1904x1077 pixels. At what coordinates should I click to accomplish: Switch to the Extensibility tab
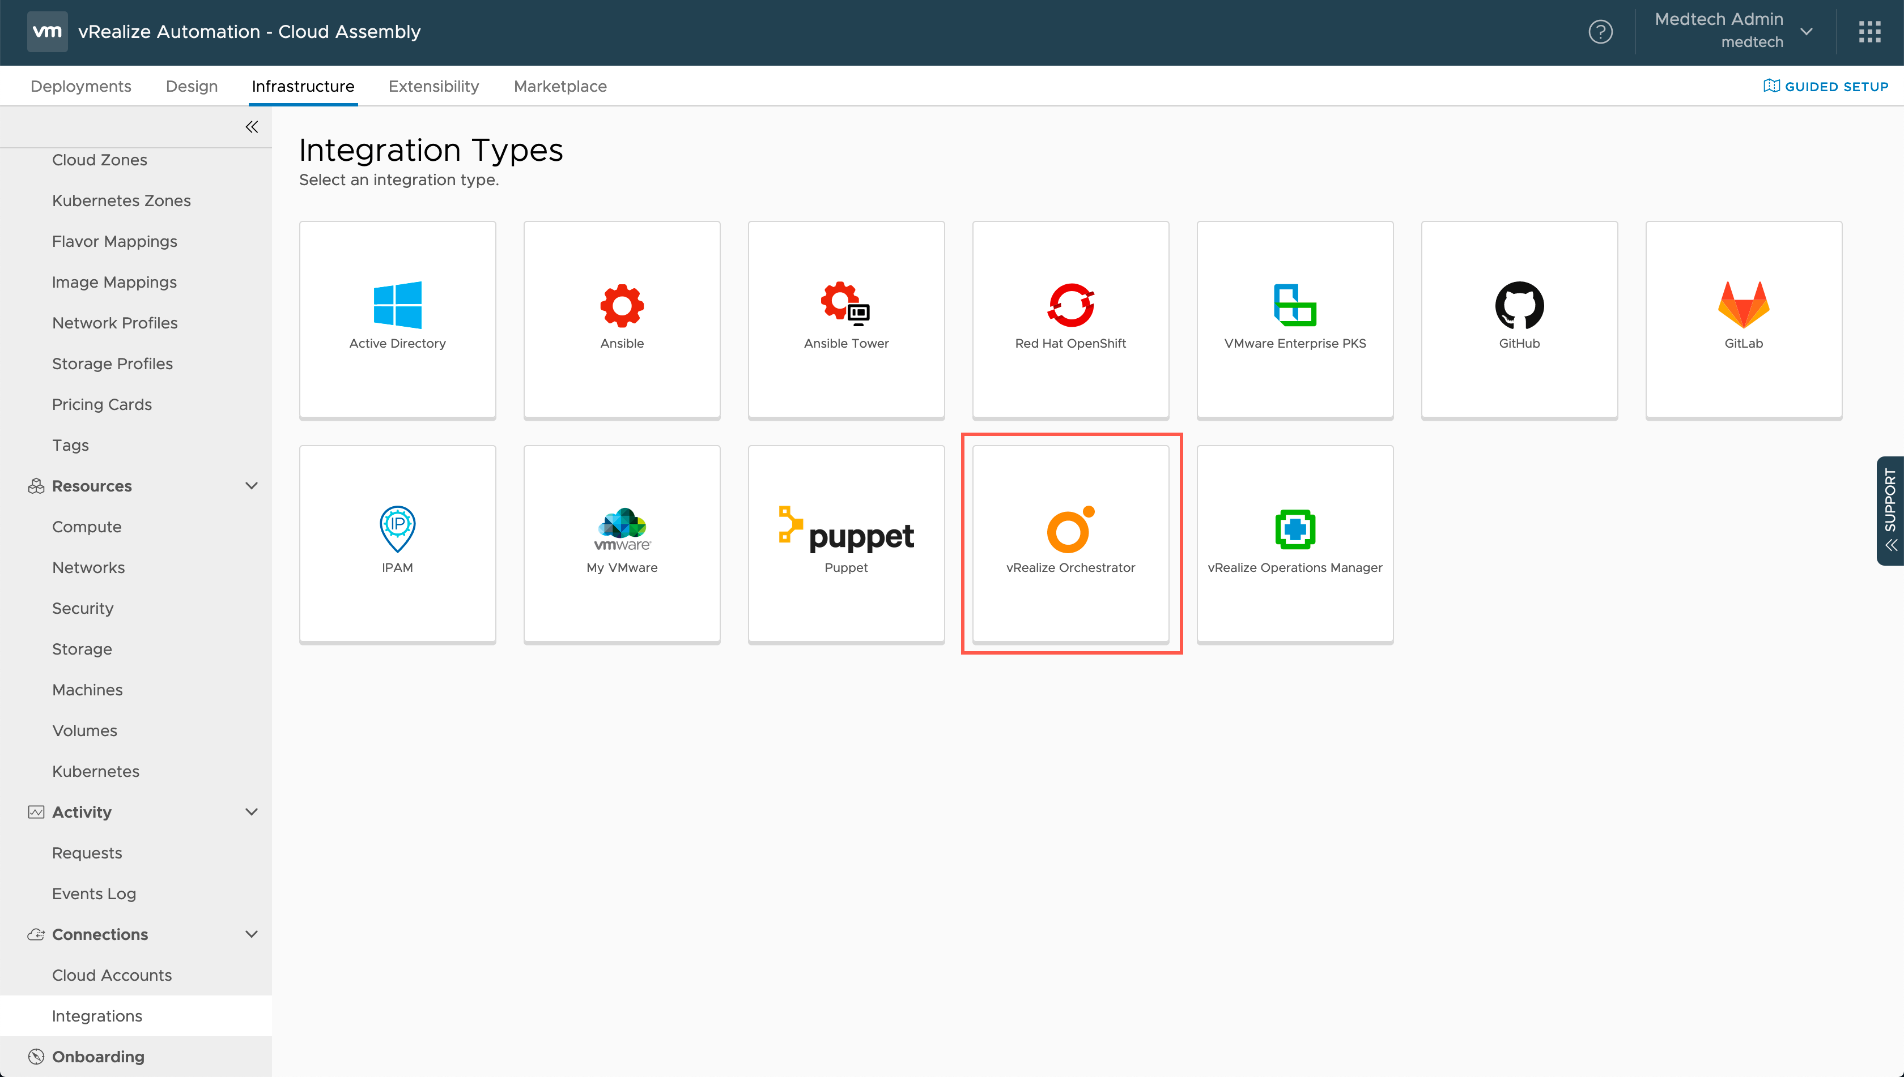(434, 87)
